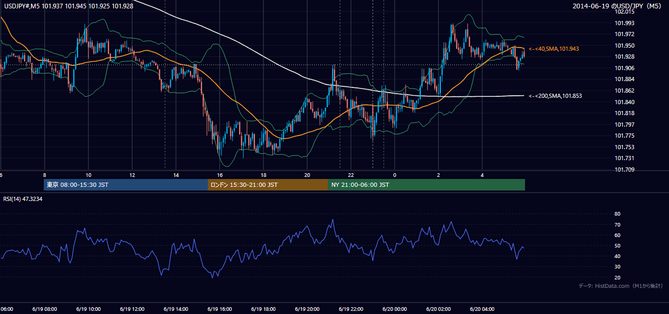Click the RSI 60 level label

[x=617, y=235]
